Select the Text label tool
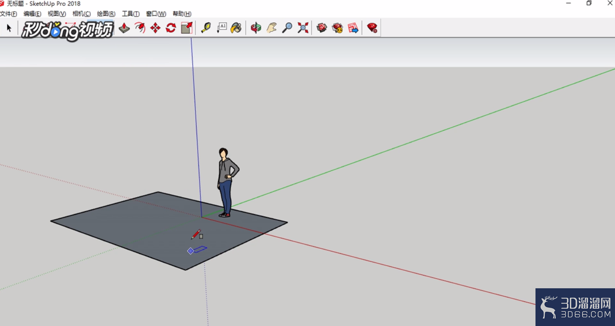The image size is (615, 326). [221, 28]
